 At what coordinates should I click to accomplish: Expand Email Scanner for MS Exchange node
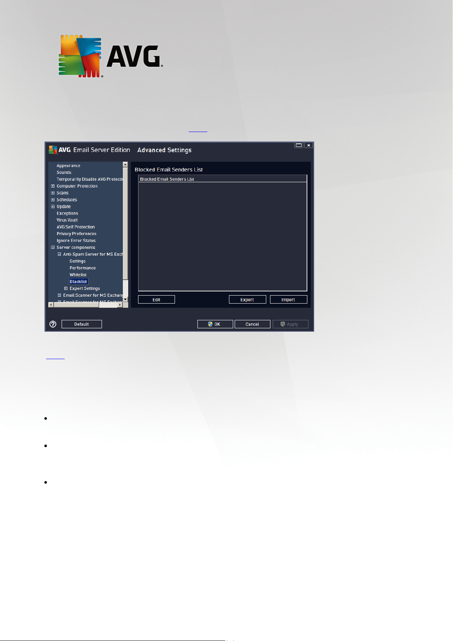coord(59,295)
